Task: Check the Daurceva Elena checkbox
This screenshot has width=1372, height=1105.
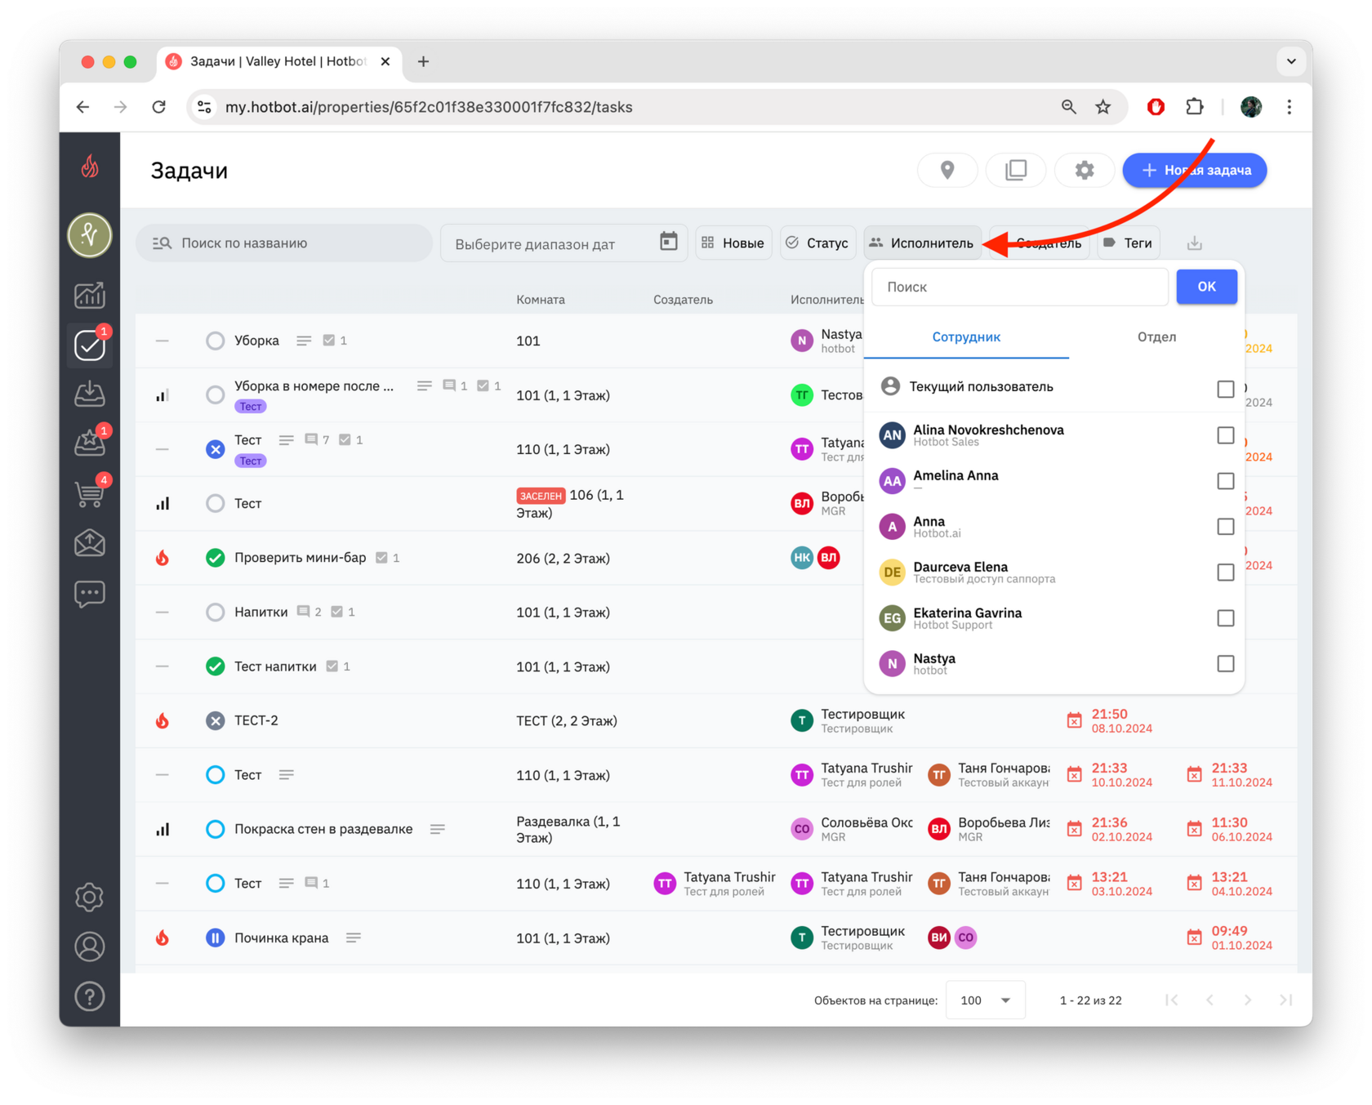Action: click(x=1225, y=573)
